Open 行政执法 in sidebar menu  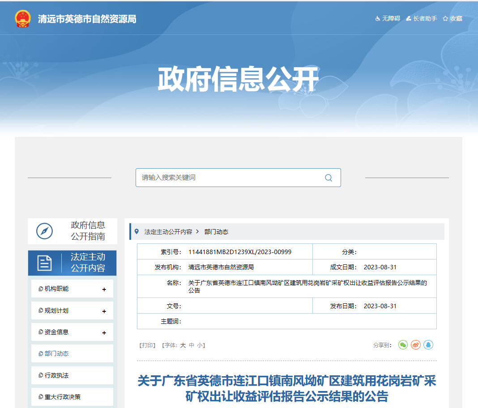click(x=56, y=375)
